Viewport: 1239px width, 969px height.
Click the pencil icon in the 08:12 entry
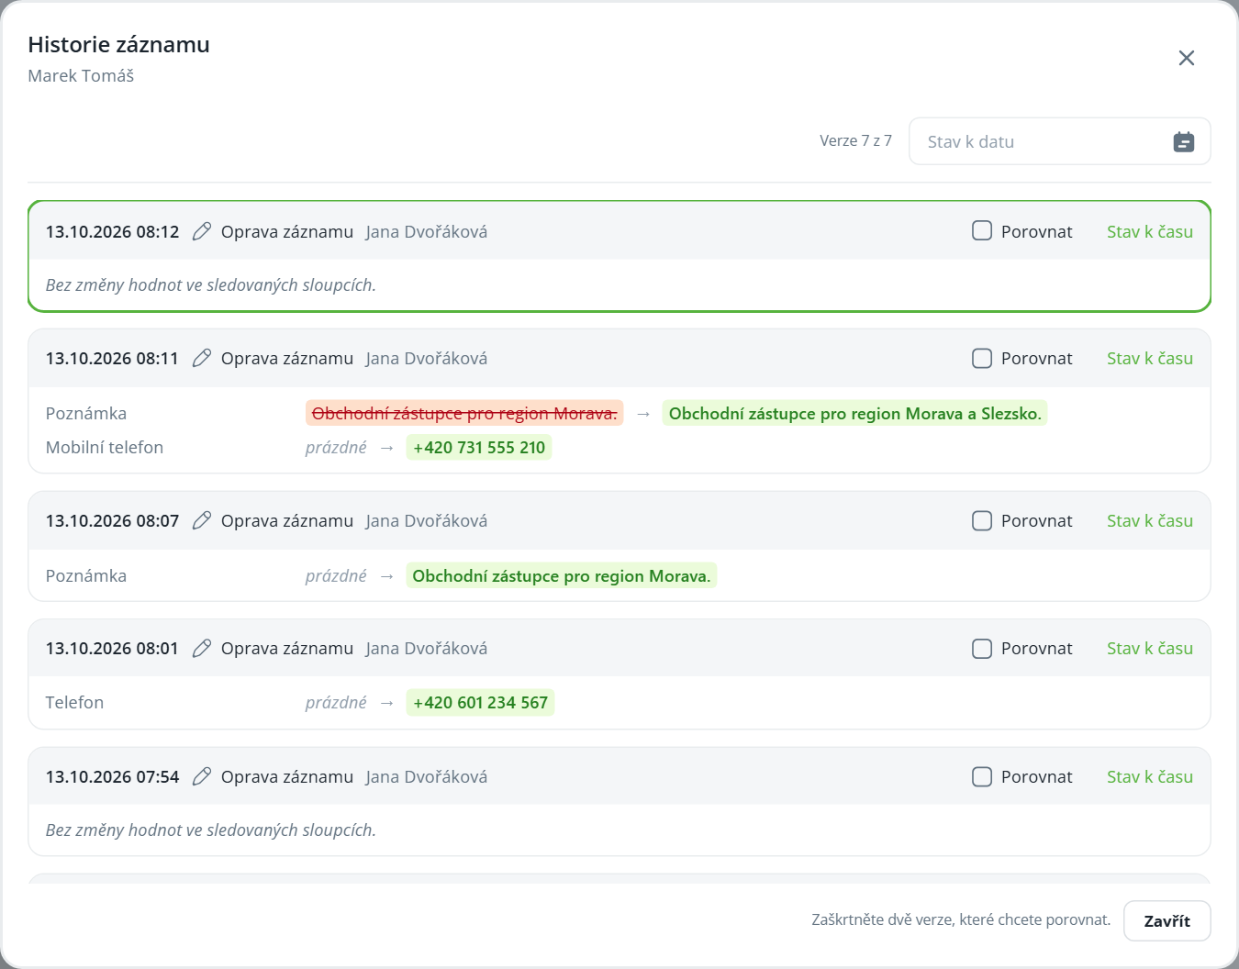[x=202, y=231]
